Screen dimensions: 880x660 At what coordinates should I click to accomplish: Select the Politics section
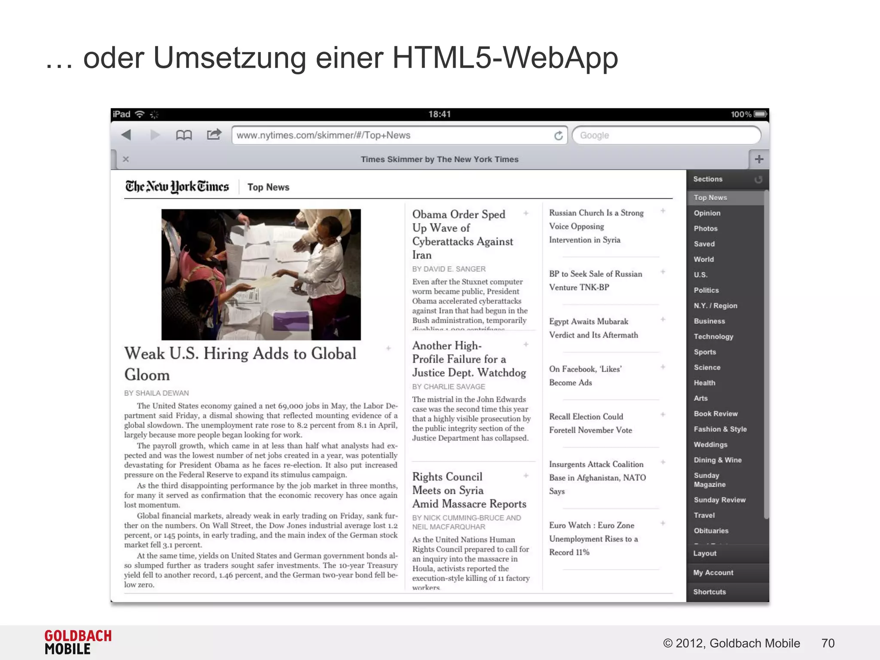click(x=706, y=290)
